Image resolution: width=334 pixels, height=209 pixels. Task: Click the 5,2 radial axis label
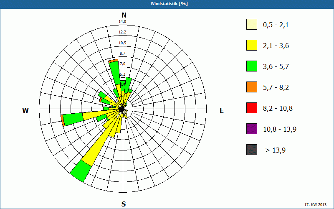122,74
